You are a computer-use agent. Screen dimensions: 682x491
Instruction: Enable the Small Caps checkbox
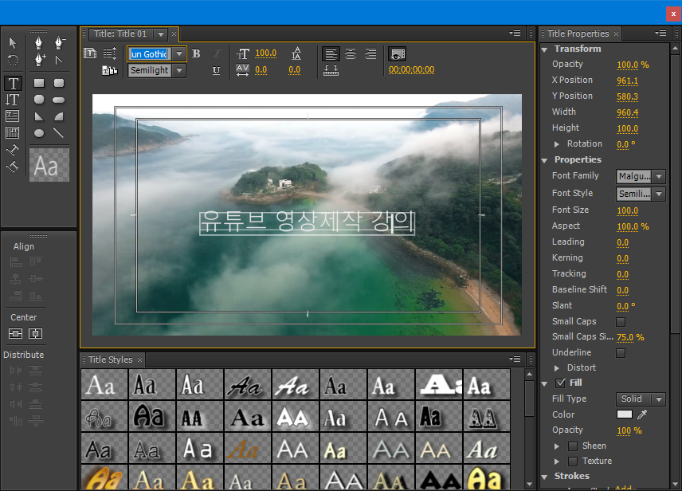click(621, 322)
